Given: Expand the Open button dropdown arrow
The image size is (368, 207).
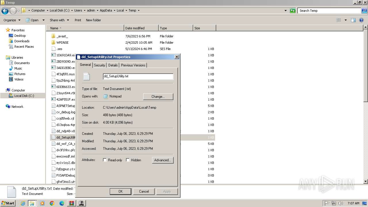Looking at the screenshot, I should pos(43,20).
